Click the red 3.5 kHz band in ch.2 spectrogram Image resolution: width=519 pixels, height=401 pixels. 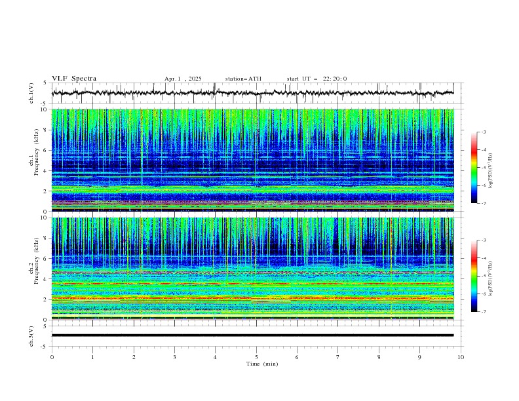point(253,284)
